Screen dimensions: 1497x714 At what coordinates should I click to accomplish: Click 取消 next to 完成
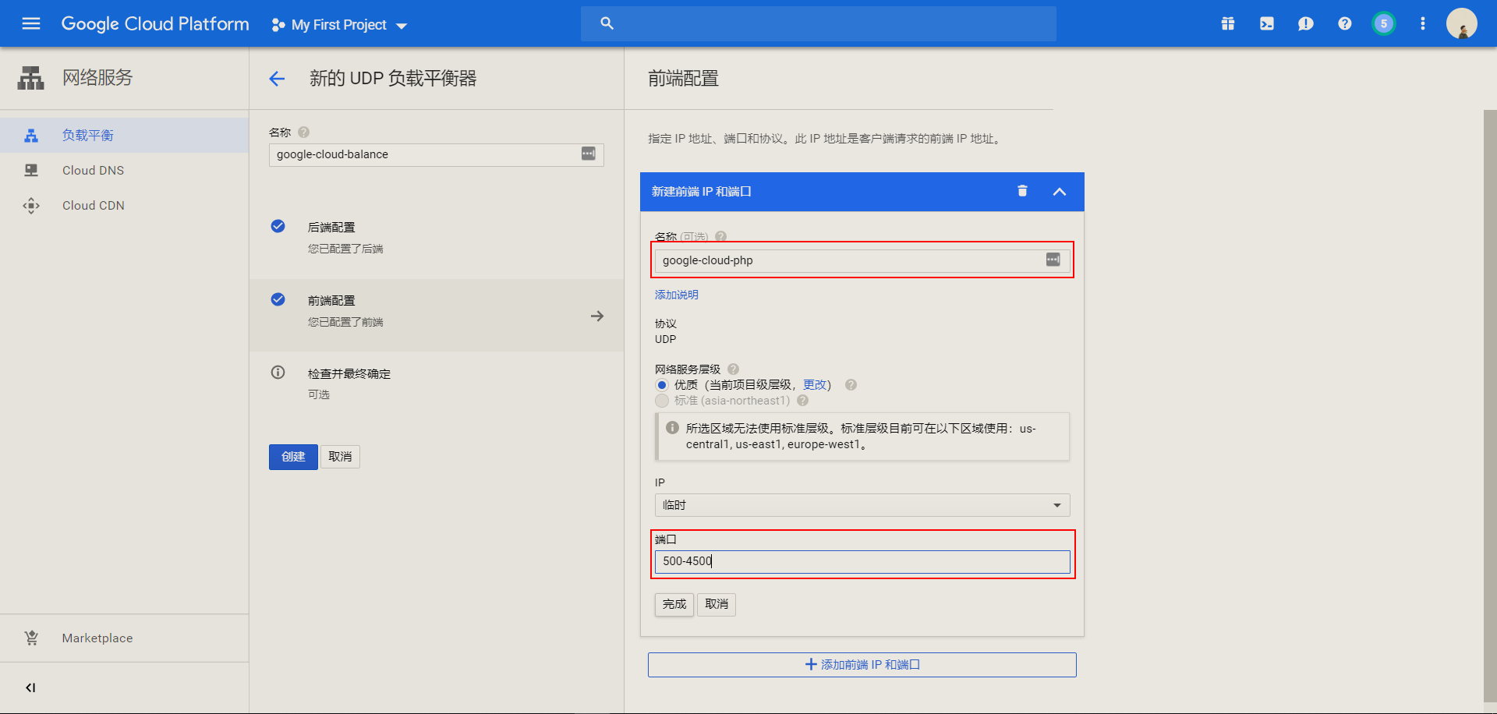[717, 604]
